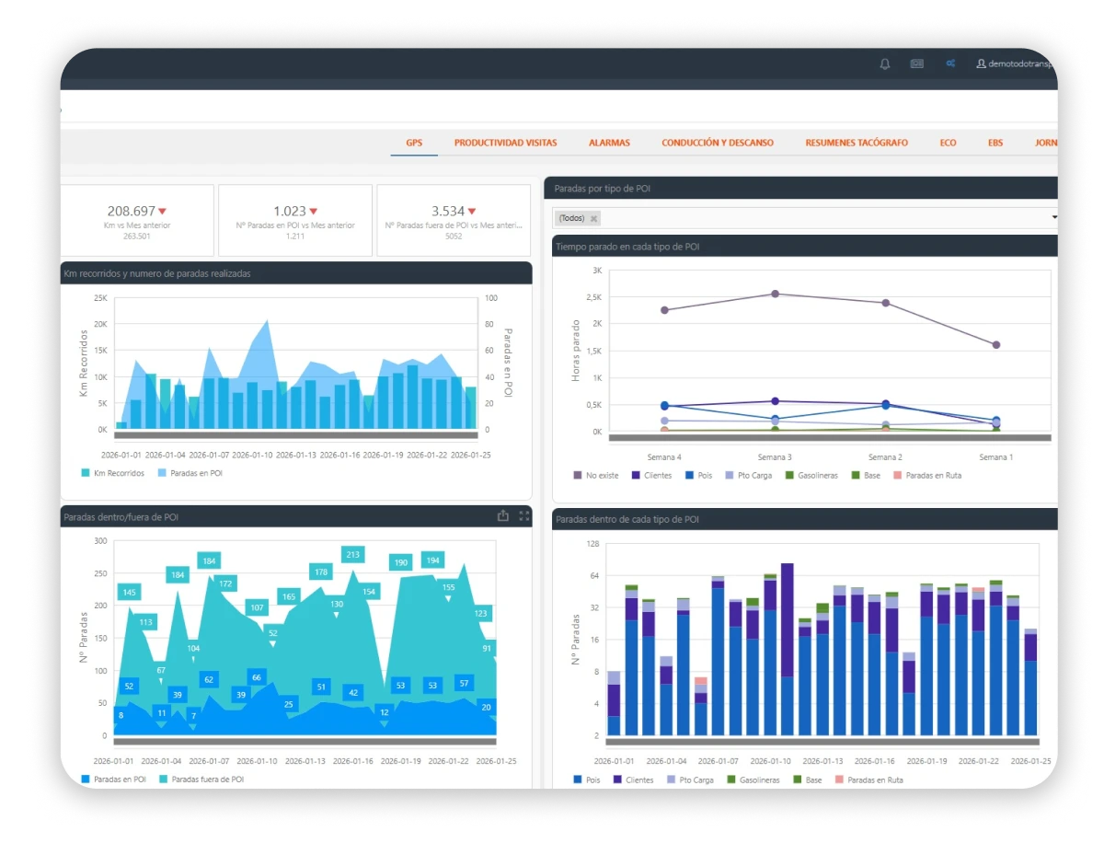The width and height of the screenshot is (1104, 843).
Task: Click the red arrow beside 208.697 km
Action: (x=163, y=212)
